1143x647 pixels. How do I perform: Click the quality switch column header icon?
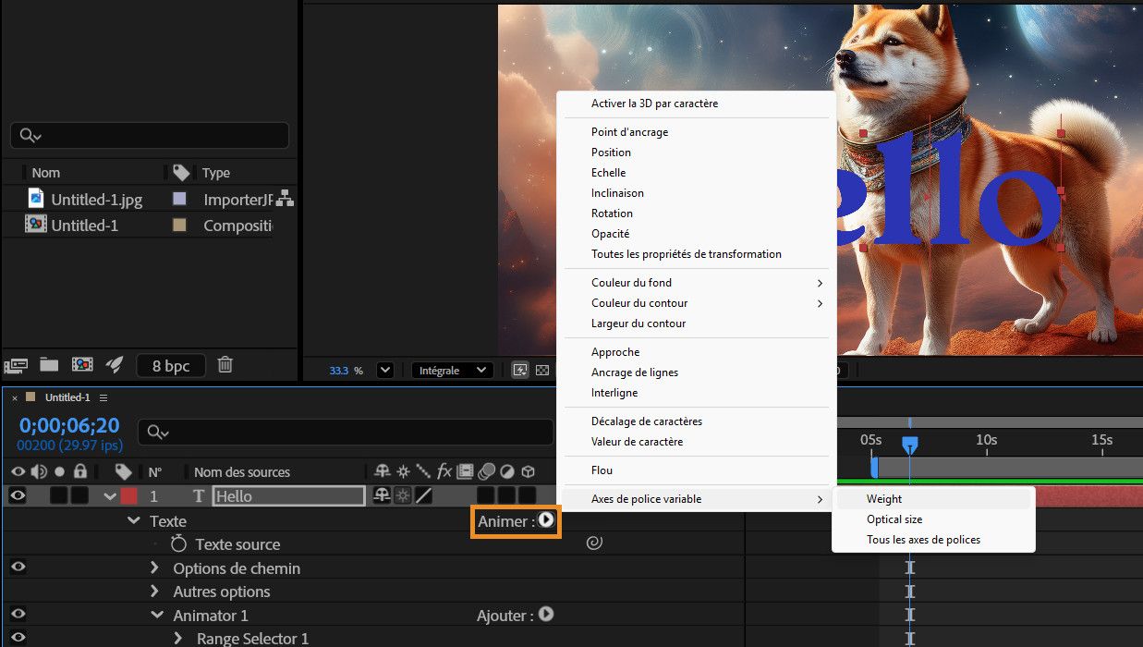(x=423, y=470)
